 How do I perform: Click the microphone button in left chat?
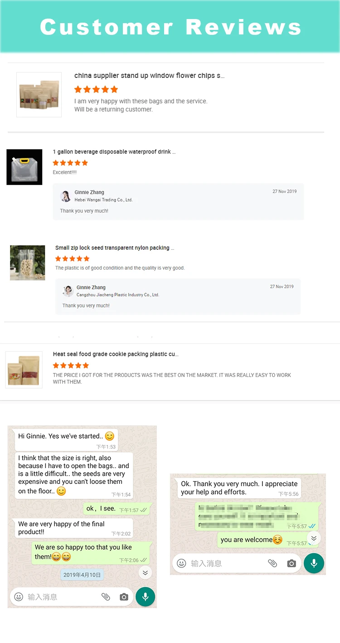tap(145, 597)
